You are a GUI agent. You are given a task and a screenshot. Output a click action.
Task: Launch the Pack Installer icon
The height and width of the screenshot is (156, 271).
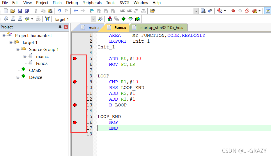[138, 19]
